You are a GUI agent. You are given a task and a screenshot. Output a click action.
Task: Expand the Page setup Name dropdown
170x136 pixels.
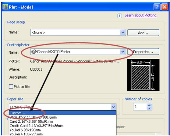pos(123,32)
